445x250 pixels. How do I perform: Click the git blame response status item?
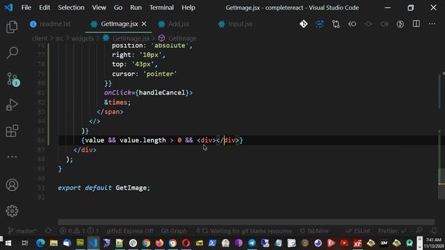[x=244, y=231]
